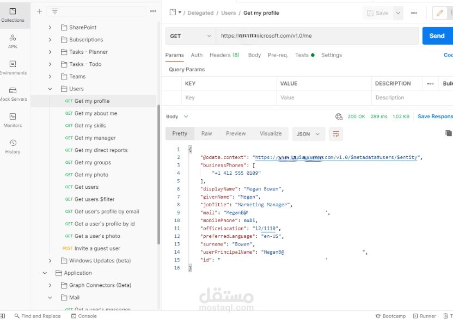Switch to the Tests tab
This screenshot has width=453, height=319.
click(x=304, y=55)
